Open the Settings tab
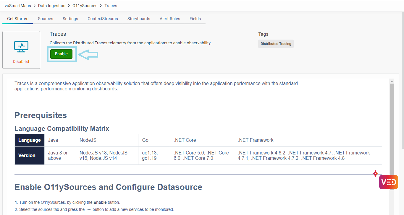This screenshot has width=404, height=215. click(x=70, y=19)
